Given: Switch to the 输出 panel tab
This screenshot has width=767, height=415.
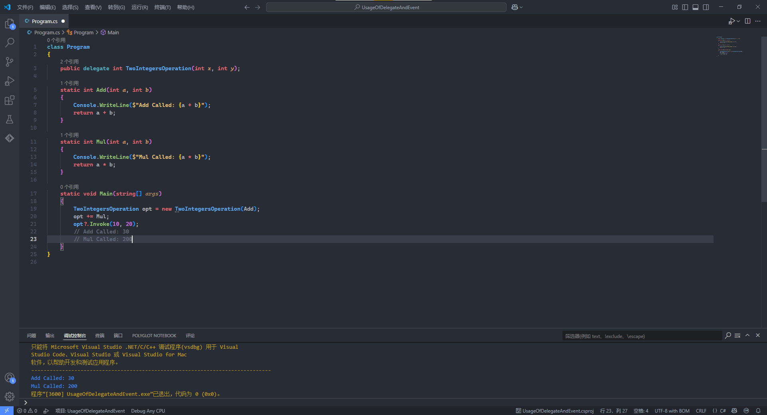Looking at the screenshot, I should click(50, 336).
